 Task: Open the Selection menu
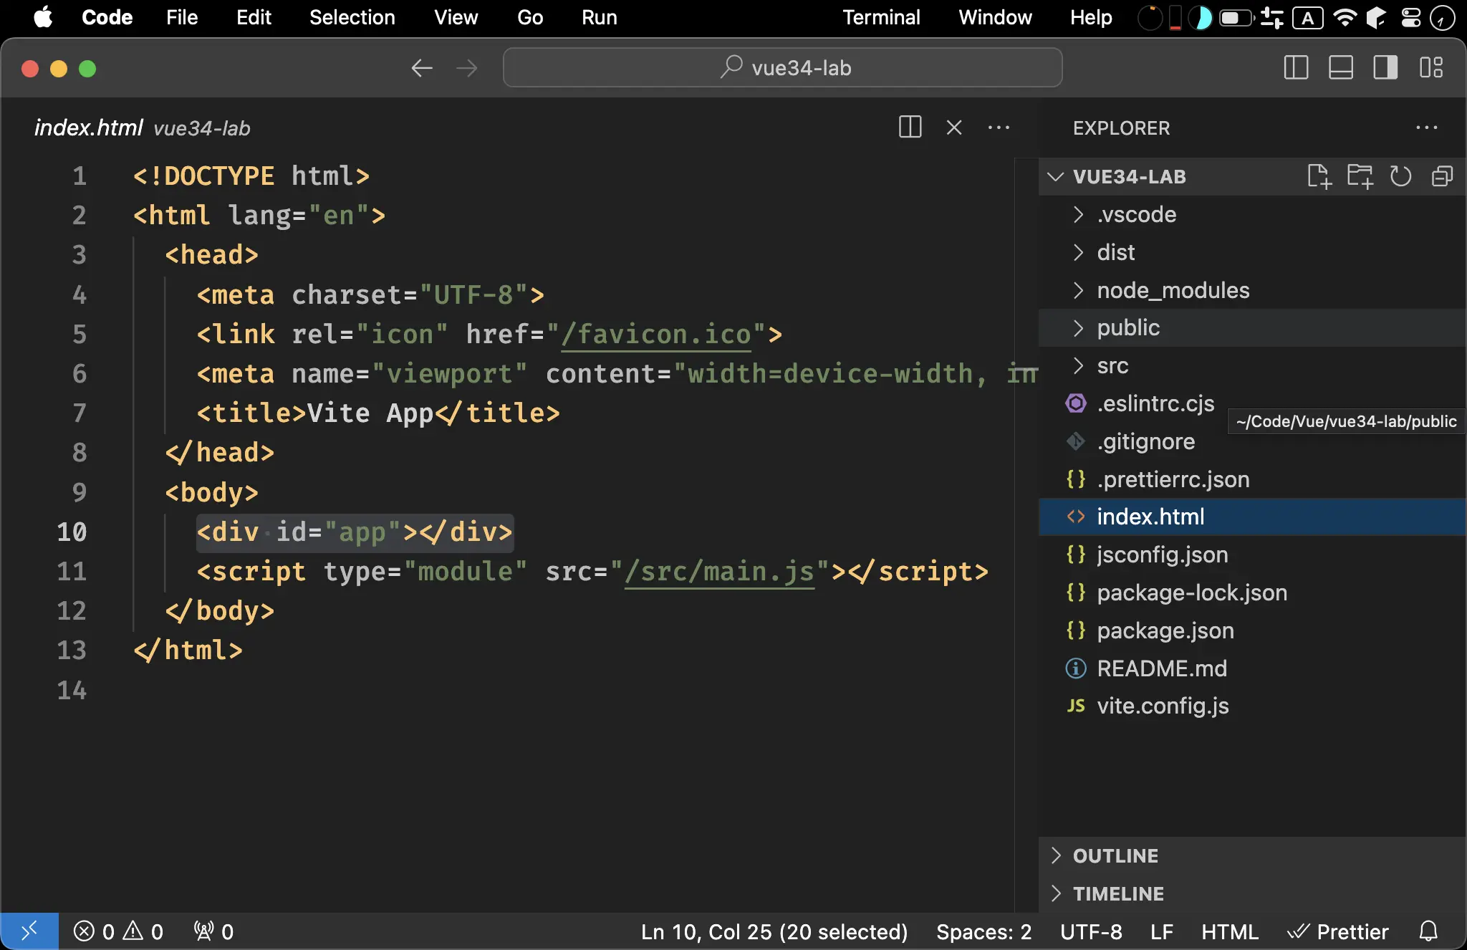(x=352, y=17)
